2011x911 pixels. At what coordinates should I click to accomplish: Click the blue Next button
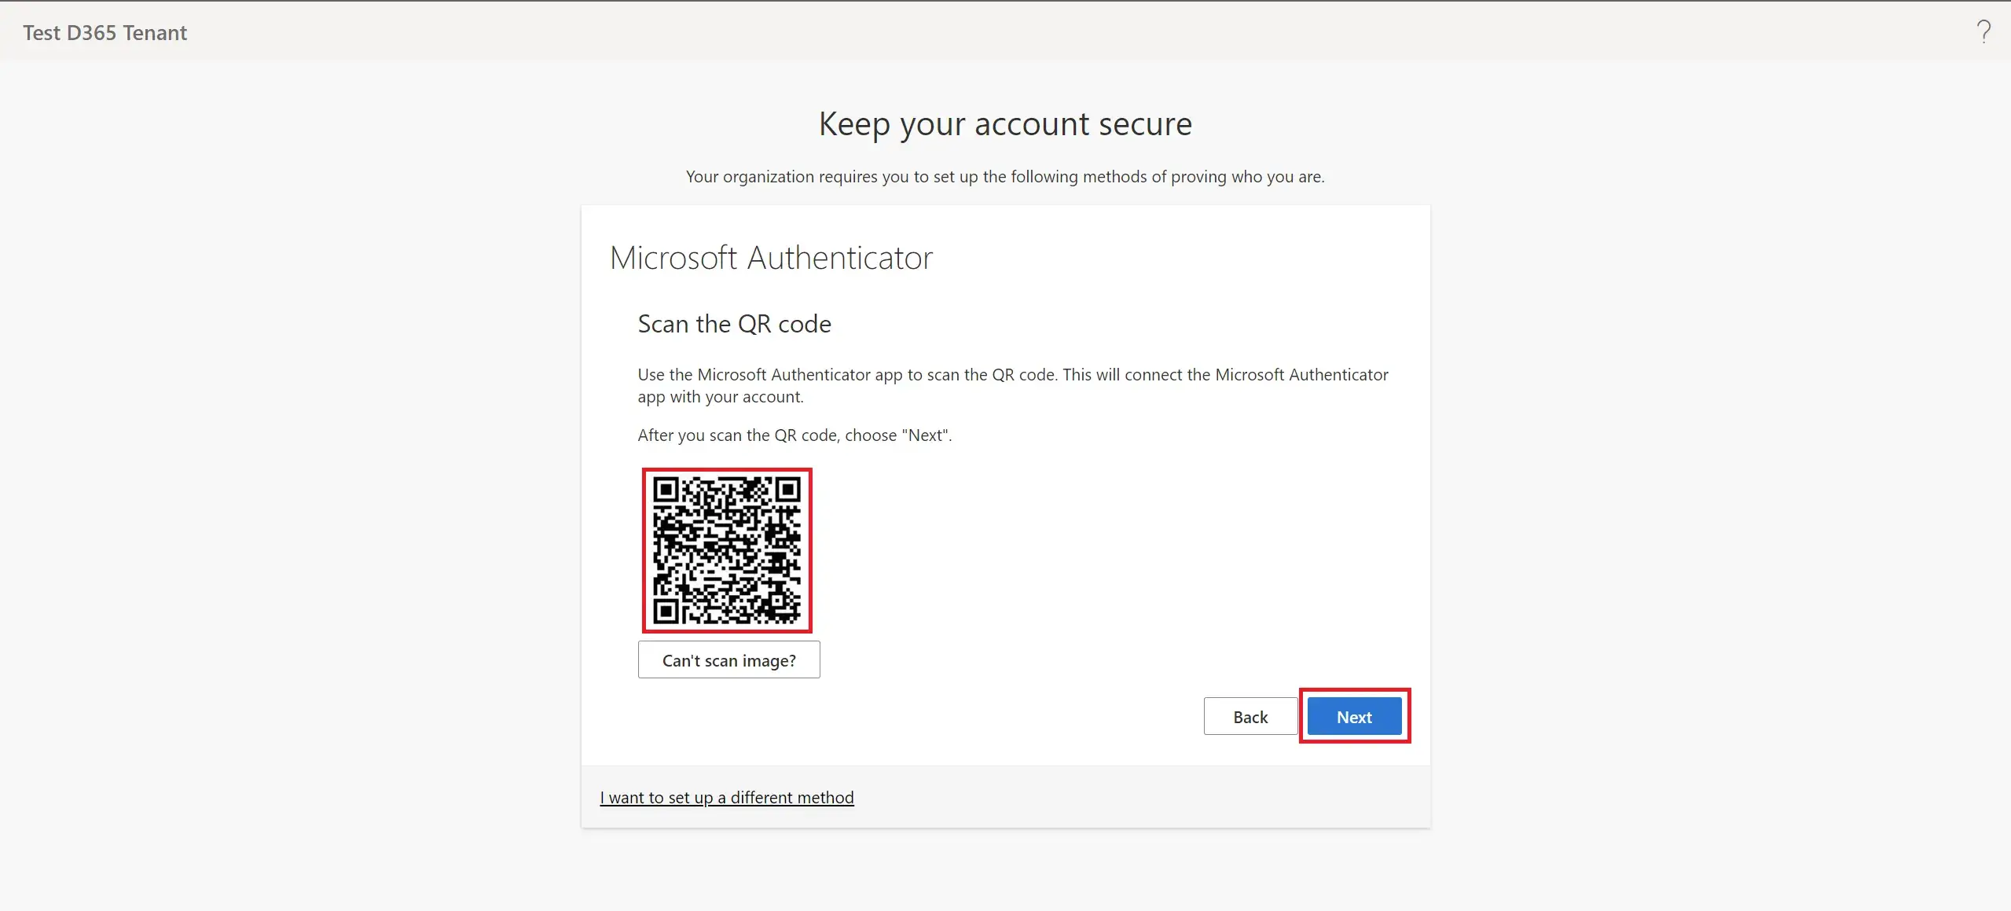(x=1354, y=716)
